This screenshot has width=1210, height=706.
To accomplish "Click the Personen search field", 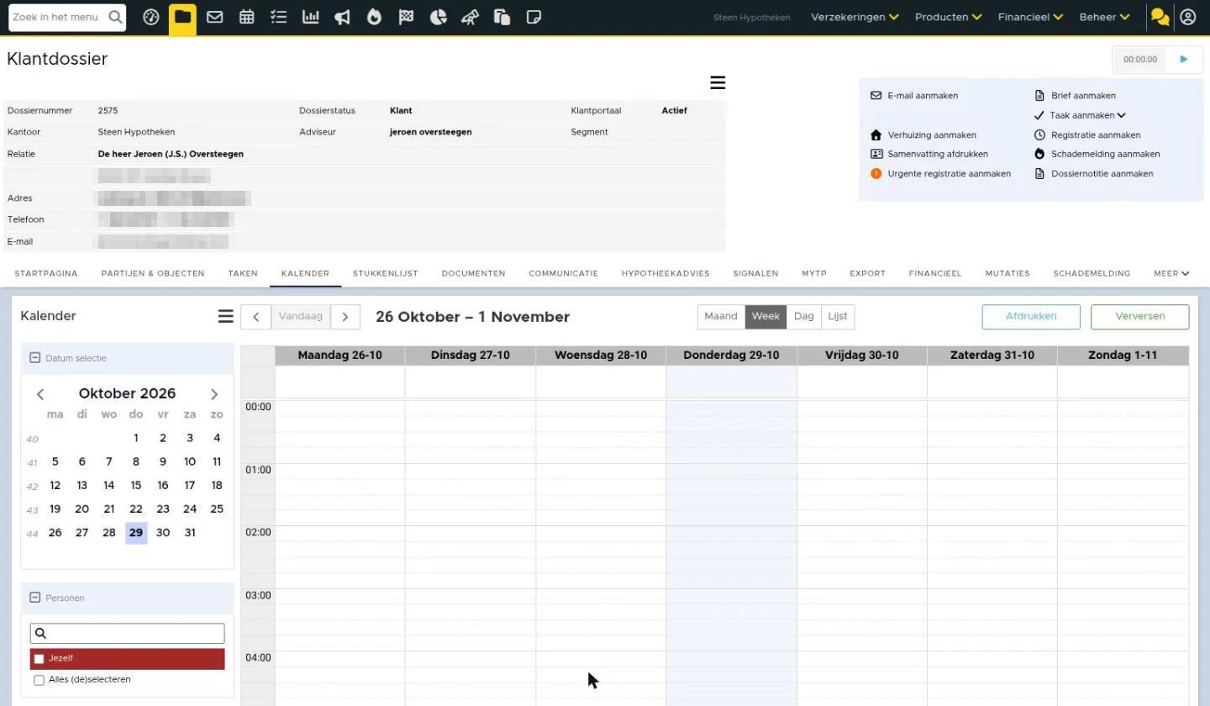I will 128,634.
